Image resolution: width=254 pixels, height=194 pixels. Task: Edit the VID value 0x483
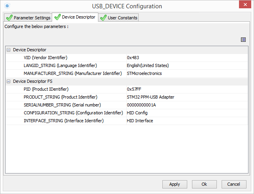click(186, 58)
